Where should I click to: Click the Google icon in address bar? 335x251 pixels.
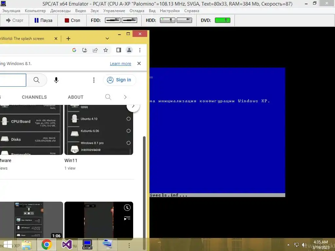point(74,50)
